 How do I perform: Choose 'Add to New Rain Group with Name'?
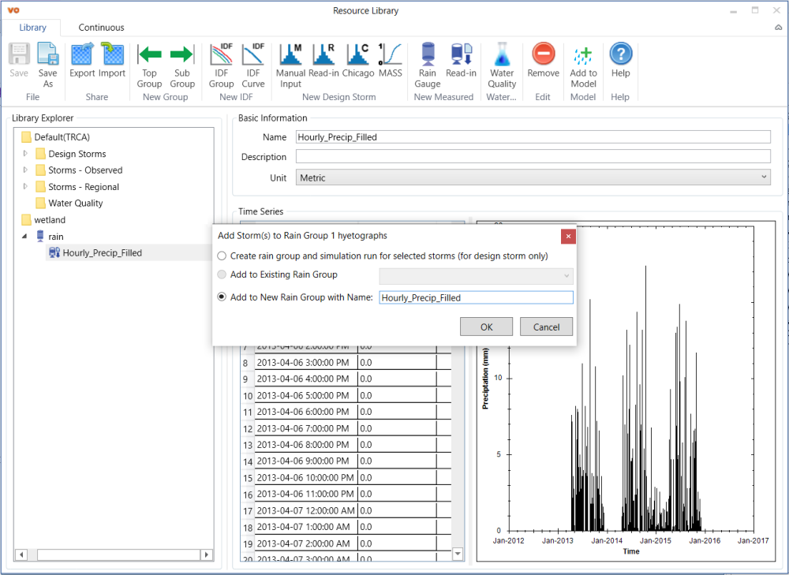[222, 297]
